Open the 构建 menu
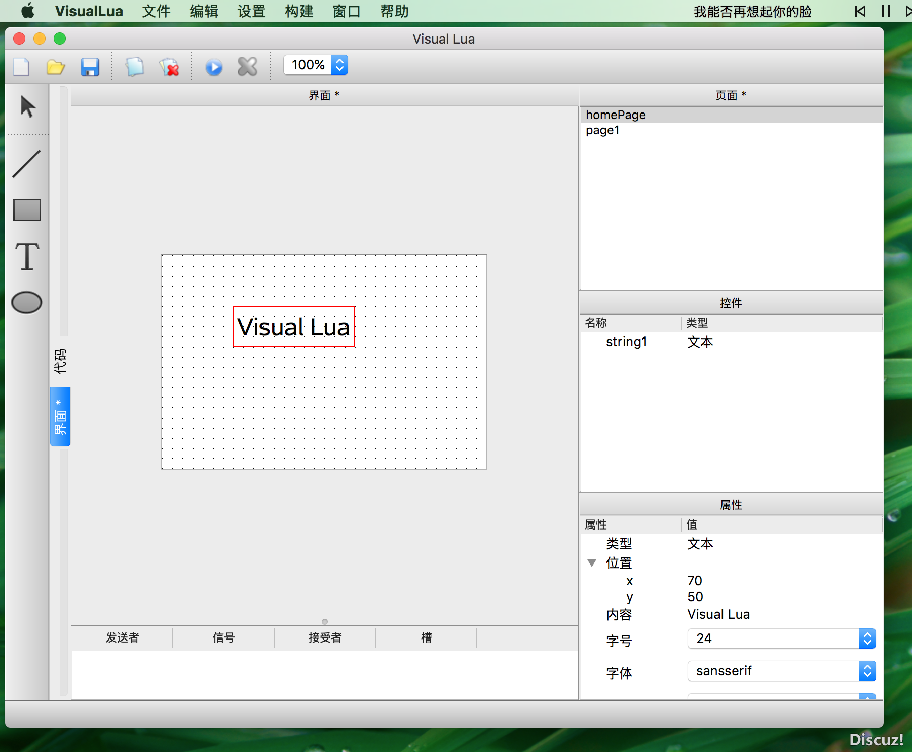Screen dimensions: 912x752 [x=299, y=11]
